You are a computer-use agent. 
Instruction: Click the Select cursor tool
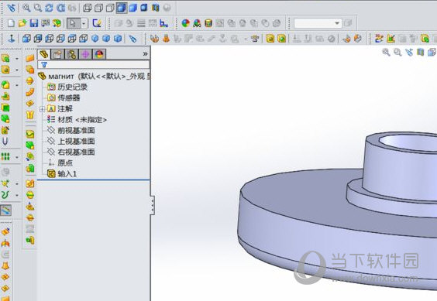(x=73, y=23)
